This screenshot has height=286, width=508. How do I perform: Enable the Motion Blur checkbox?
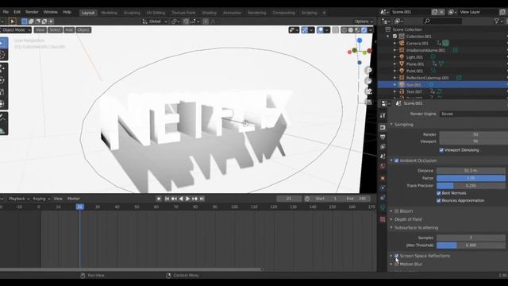pyautogui.click(x=397, y=265)
